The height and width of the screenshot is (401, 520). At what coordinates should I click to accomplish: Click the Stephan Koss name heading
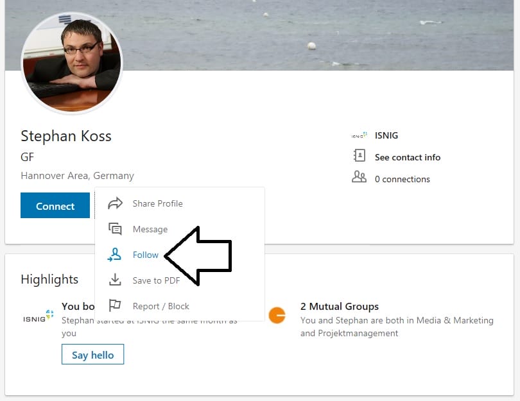click(x=66, y=136)
